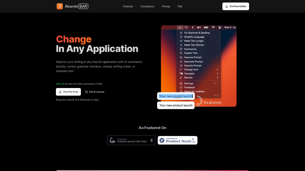Click the Control Center icon in menu bar
This screenshot has height=171, width=305.
click(x=220, y=27)
